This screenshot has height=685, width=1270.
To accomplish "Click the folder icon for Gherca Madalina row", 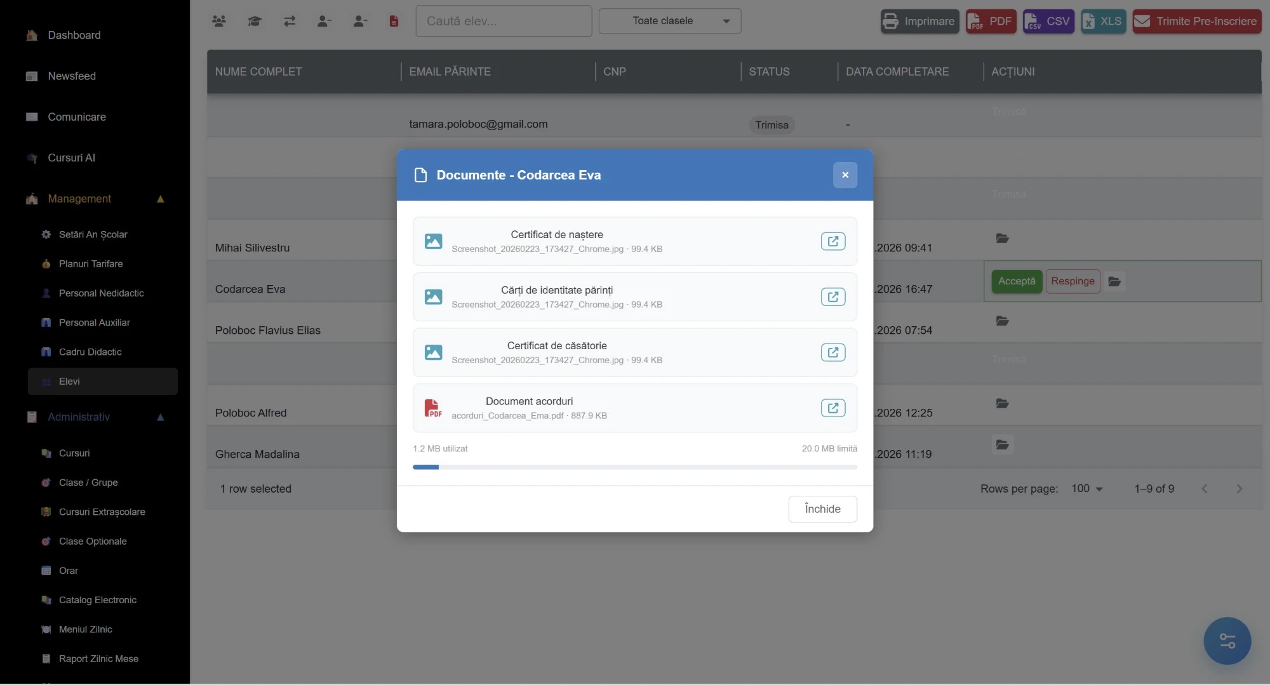I will (1002, 445).
